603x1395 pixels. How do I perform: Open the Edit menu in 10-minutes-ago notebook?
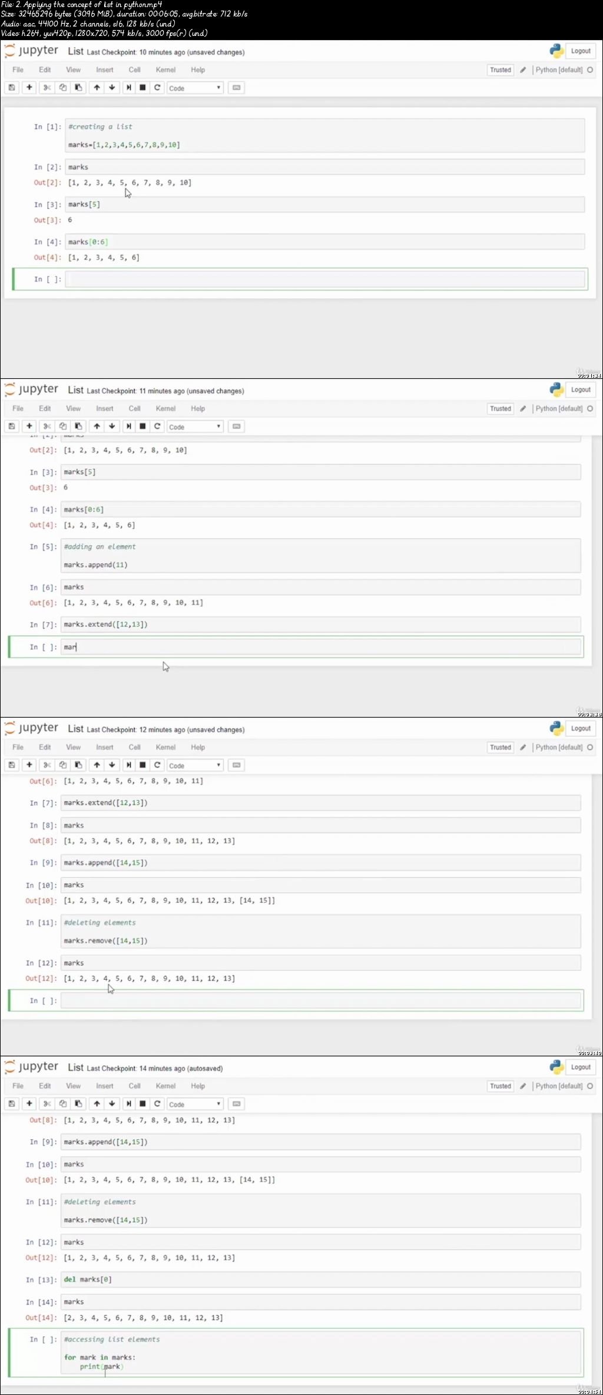45,70
